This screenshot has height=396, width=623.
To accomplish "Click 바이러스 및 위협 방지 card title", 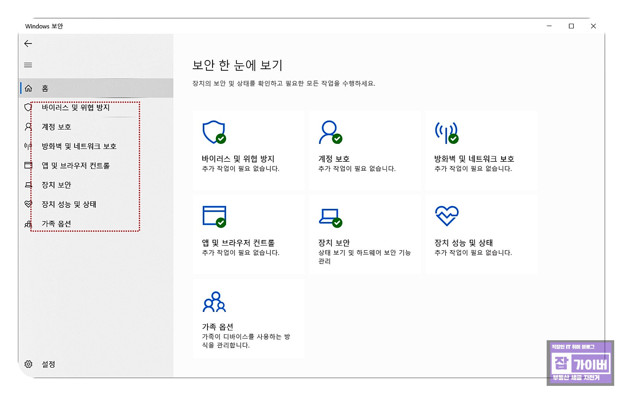I will pos(238,159).
